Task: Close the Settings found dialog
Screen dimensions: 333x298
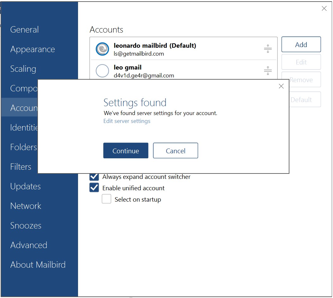Action: (281, 86)
